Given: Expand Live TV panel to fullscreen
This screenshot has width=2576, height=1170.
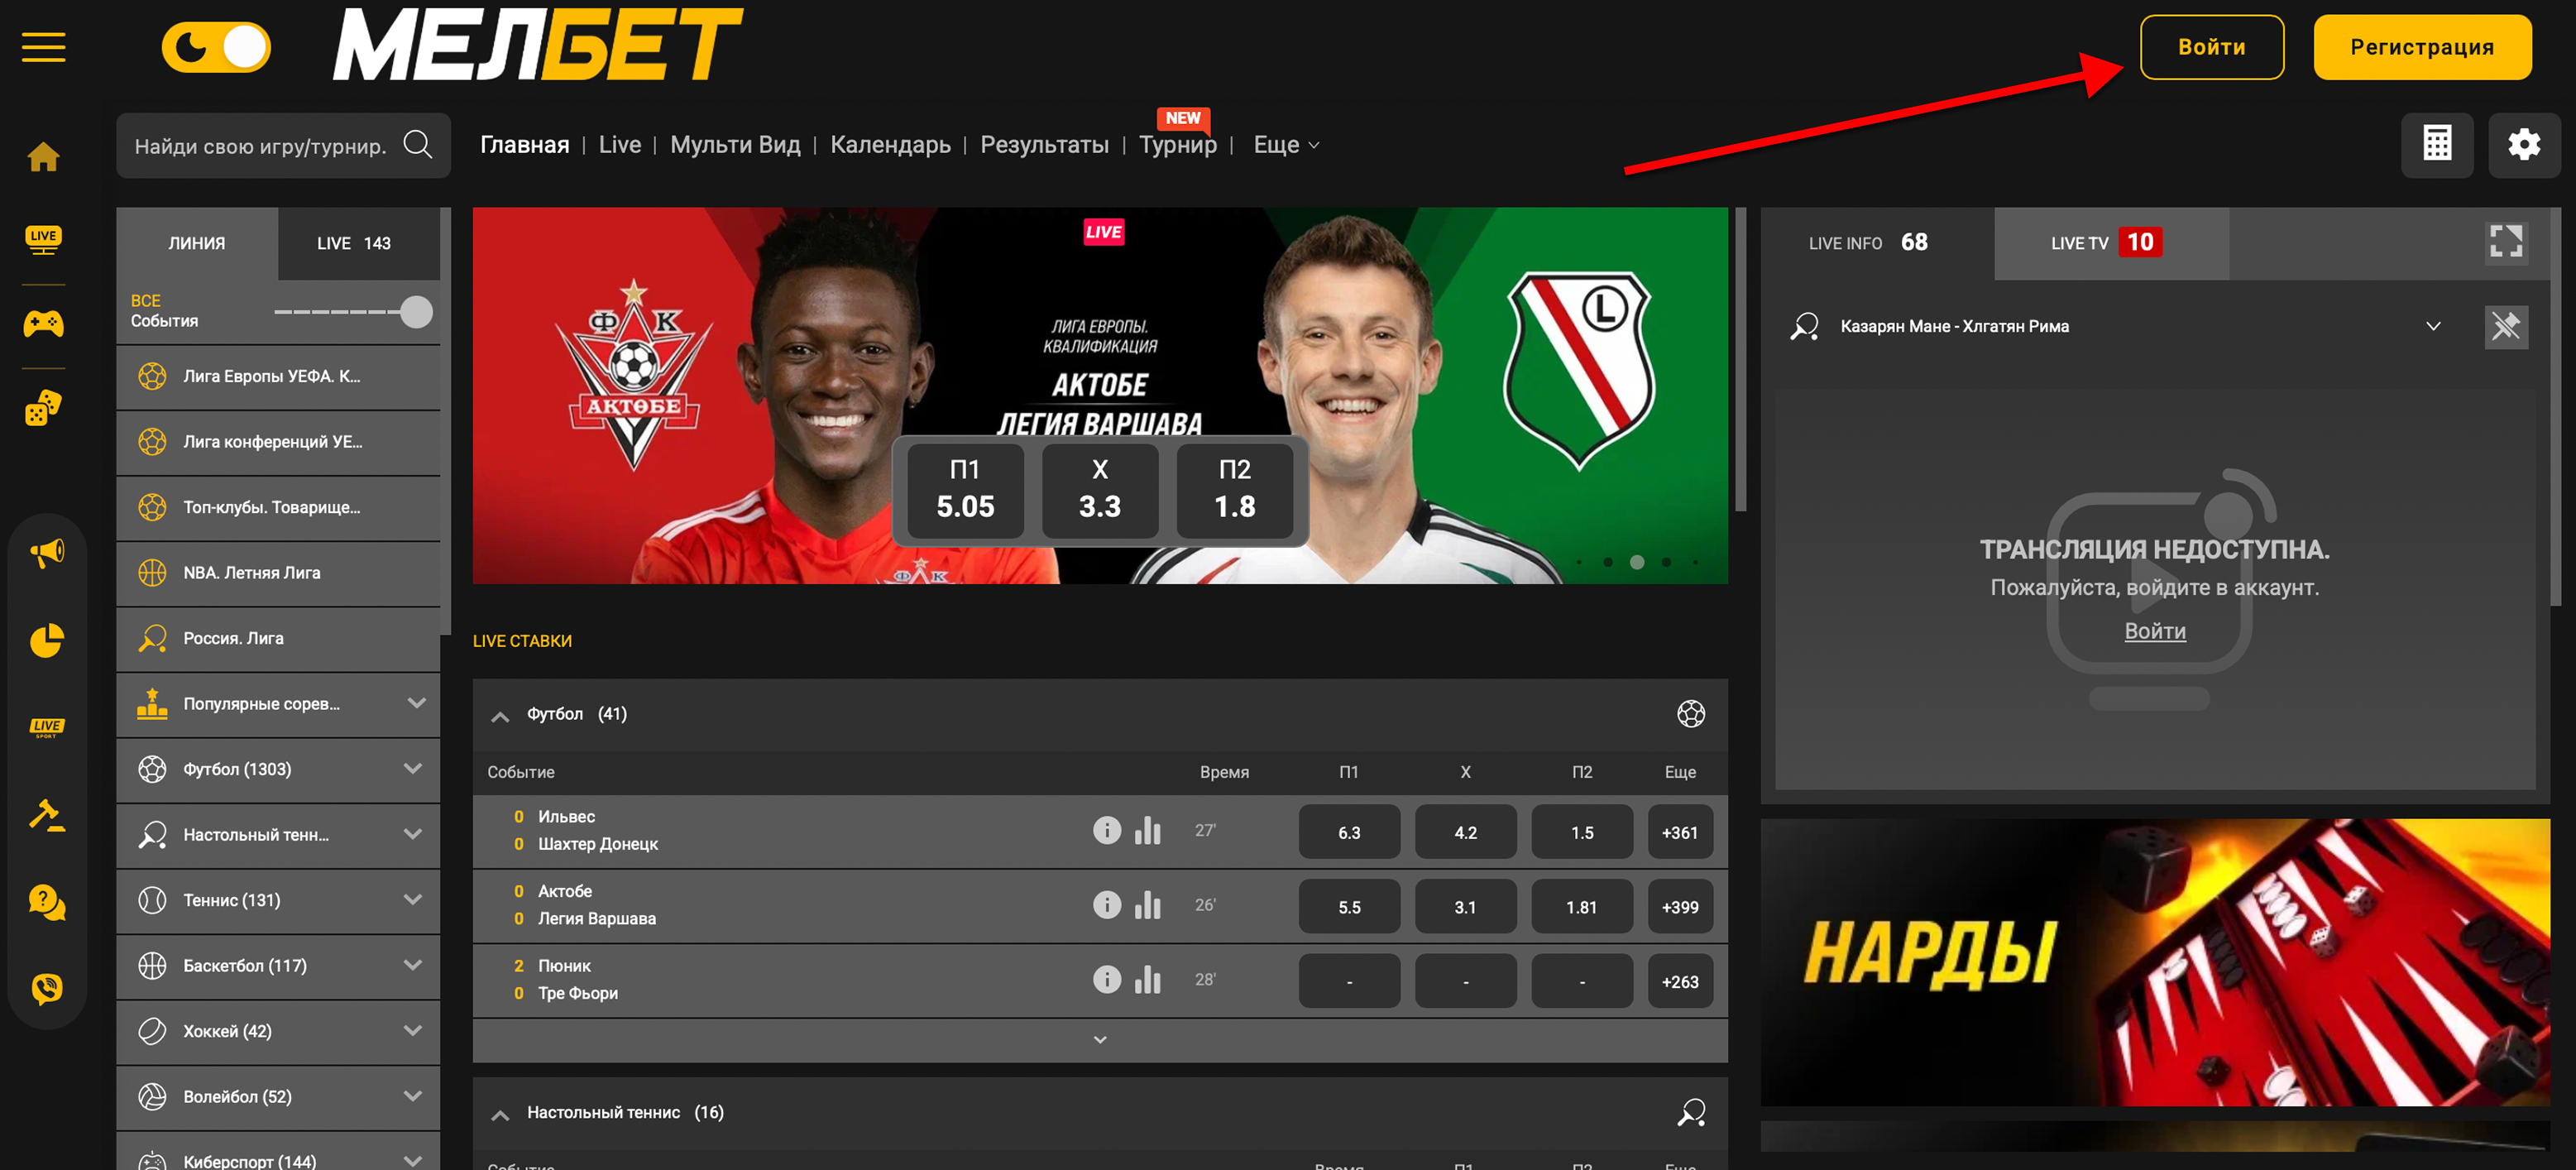Looking at the screenshot, I should [x=2506, y=242].
